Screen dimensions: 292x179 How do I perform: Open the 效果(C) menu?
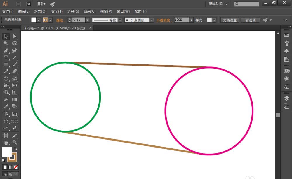(90, 11)
